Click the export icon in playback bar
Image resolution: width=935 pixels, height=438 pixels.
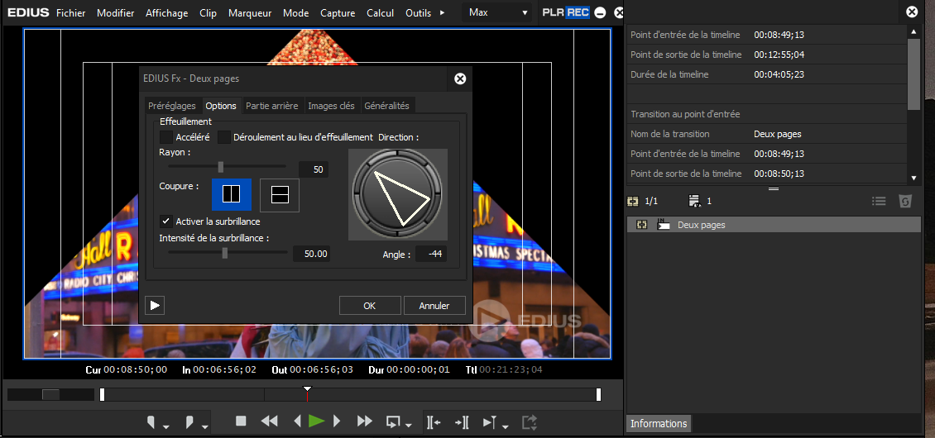click(529, 422)
